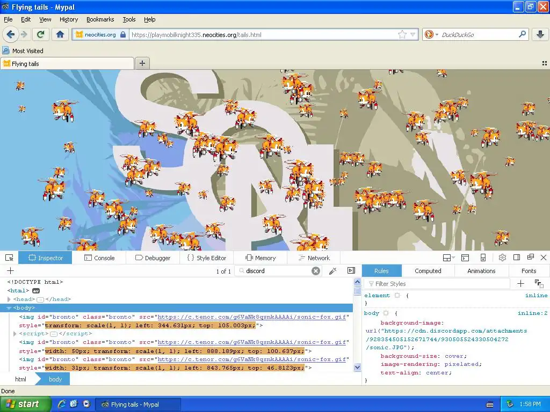Open the Windows Start menu
Screen dimensions: 550x412
click(x=25, y=404)
